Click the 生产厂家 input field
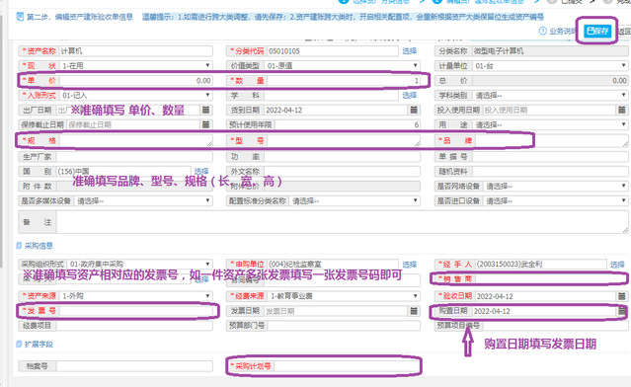This screenshot has height=387, width=631. [x=134, y=157]
